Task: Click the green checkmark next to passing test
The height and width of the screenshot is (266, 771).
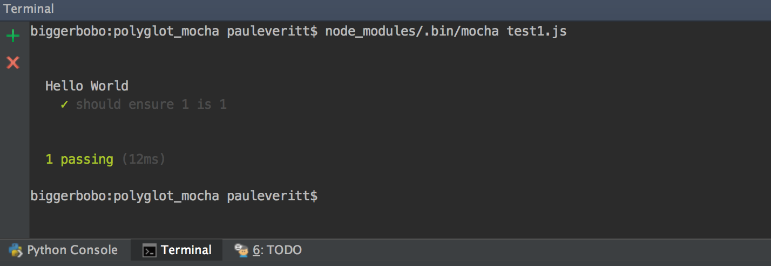Action: [64, 104]
